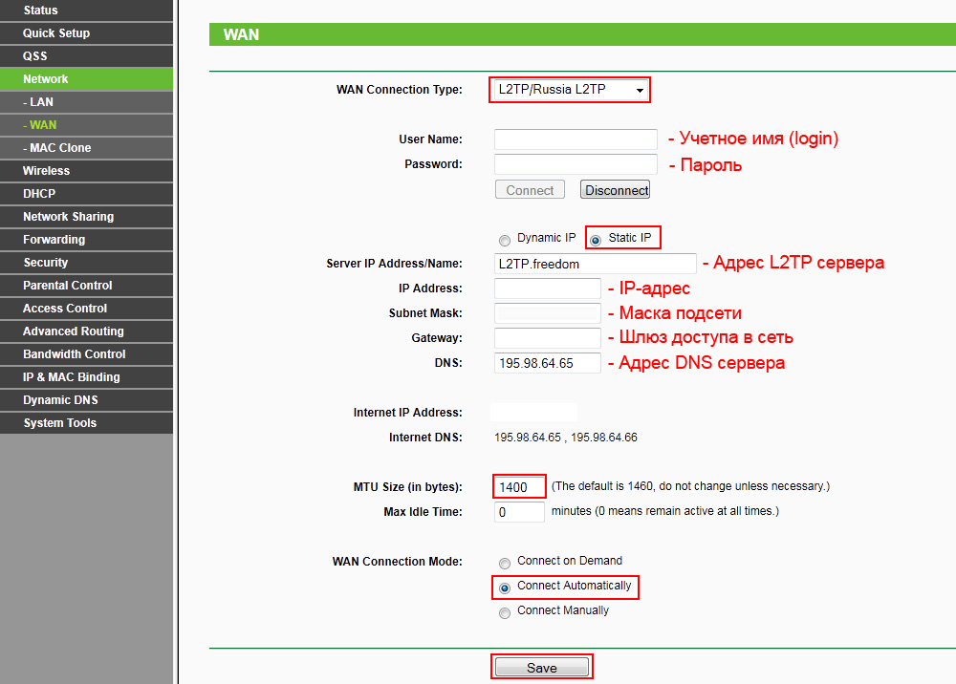Image resolution: width=956 pixels, height=684 pixels.
Task: Focus the Password field
Action: click(576, 164)
